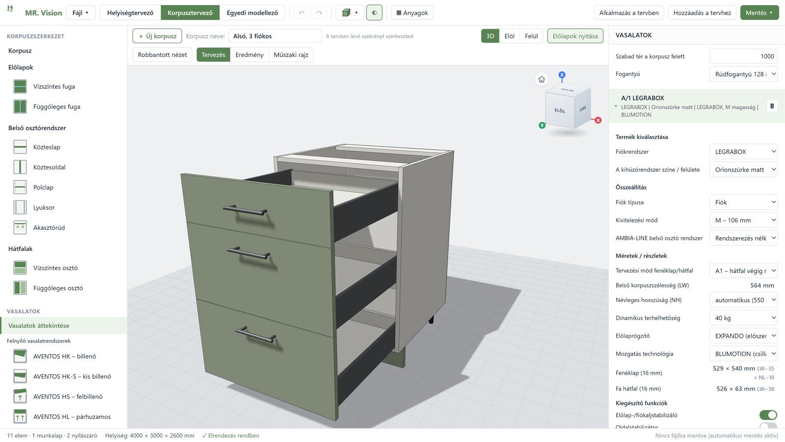Disable Előlap-/fiókaljstabilizáló switch
This screenshot has width=785, height=442.
click(768, 415)
